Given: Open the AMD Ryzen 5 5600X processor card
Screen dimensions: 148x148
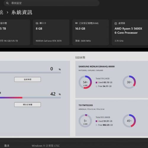Looking at the screenshot, I should point(130,32).
